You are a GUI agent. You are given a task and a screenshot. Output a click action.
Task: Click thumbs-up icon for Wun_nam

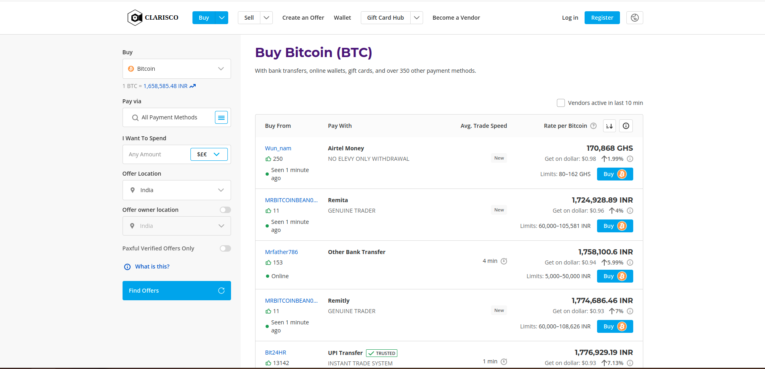coord(268,159)
